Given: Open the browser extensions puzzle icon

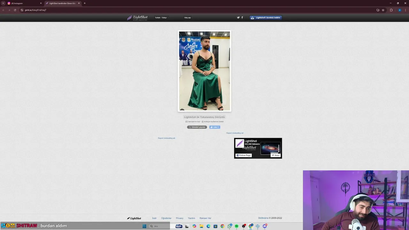Looking at the screenshot, I should pyautogui.click(x=391, y=10).
